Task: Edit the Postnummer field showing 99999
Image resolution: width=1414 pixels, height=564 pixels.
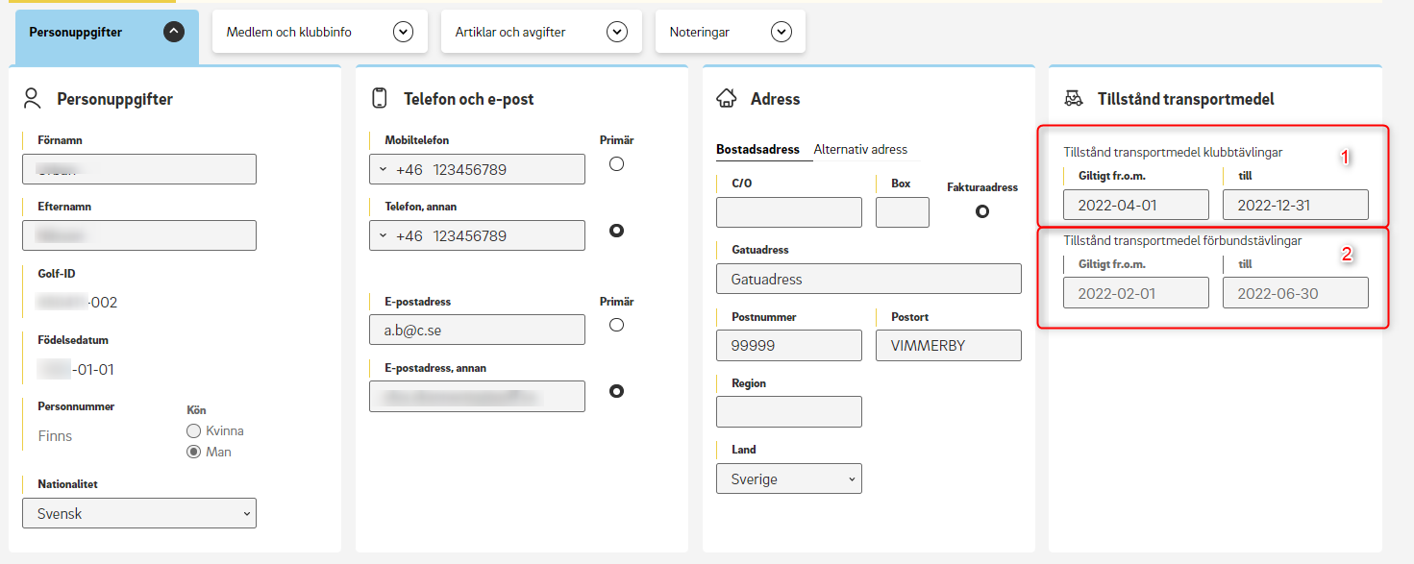Action: coord(789,346)
